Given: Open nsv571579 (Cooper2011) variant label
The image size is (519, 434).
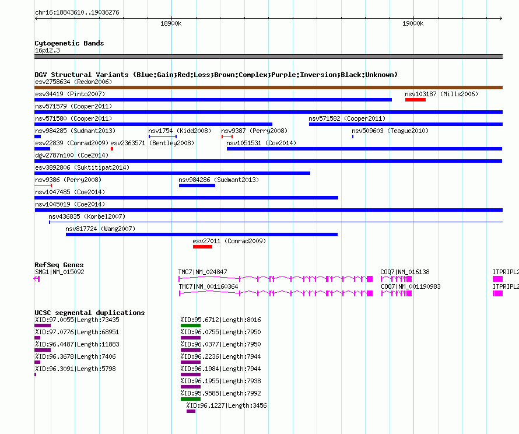Looking at the screenshot, I should 73,106.
